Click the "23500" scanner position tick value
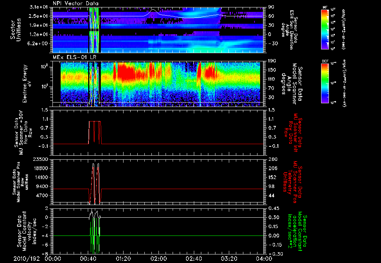This screenshot has height=263, width=381. point(41,159)
